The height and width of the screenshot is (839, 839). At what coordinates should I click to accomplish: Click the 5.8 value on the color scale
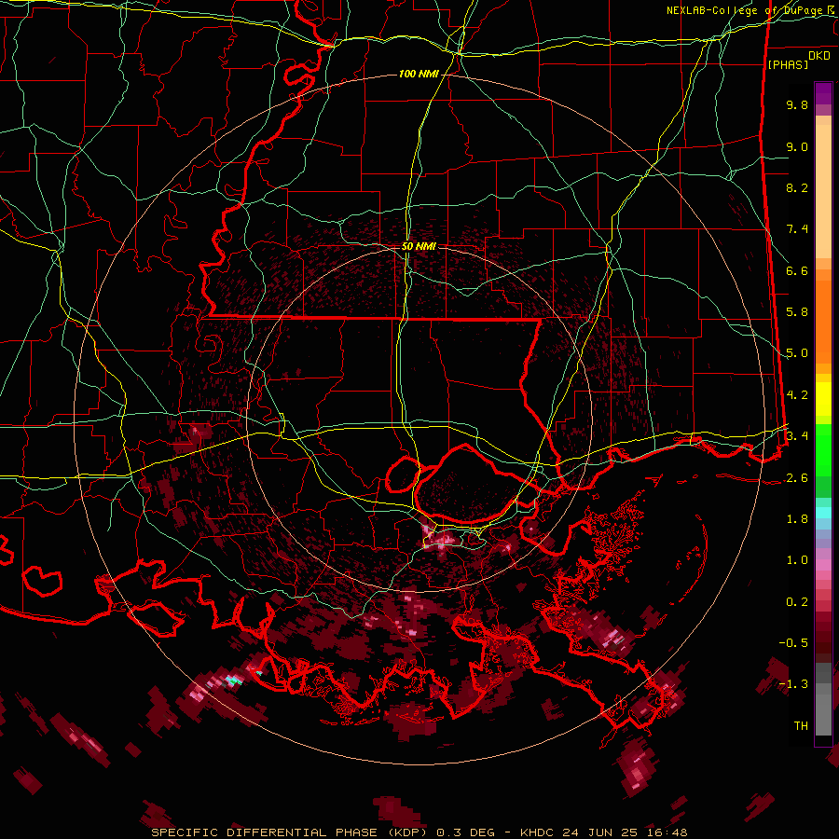797,312
